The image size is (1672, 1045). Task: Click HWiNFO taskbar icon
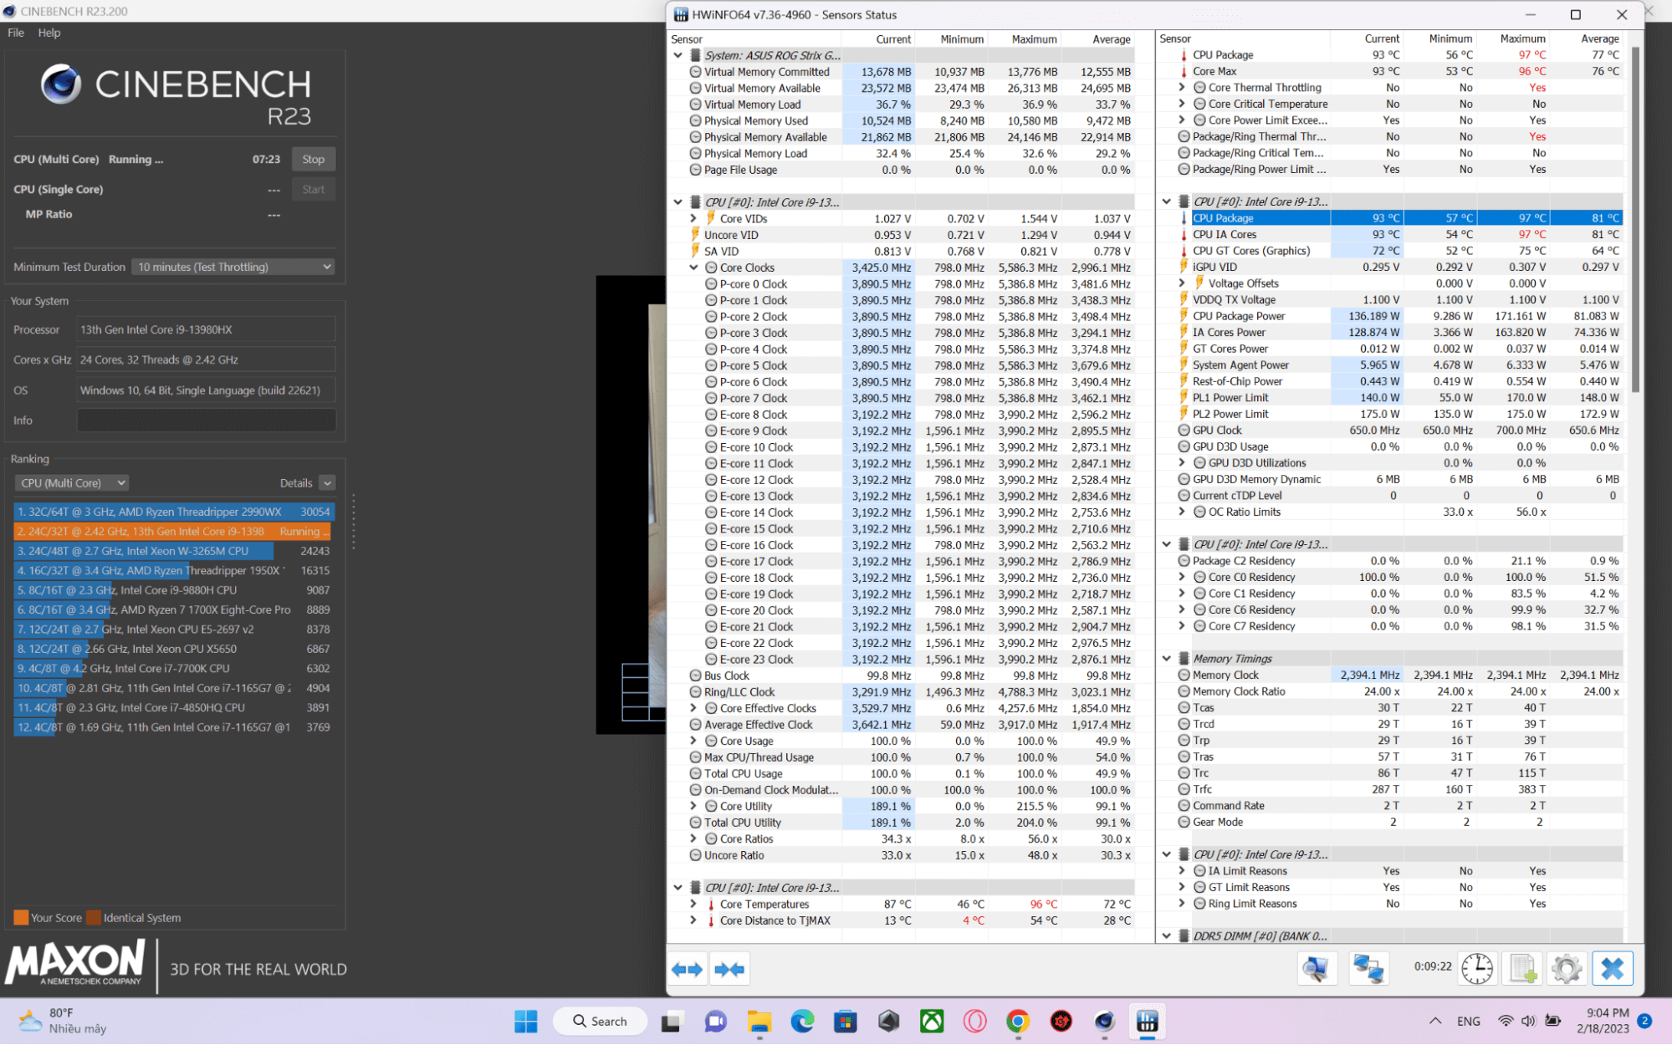pos(1148,1022)
